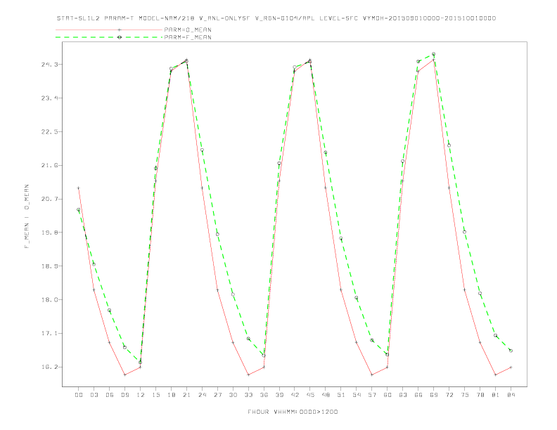Select the 17.1 y-axis tick label
This screenshot has width=557, height=430.
pos(49,334)
